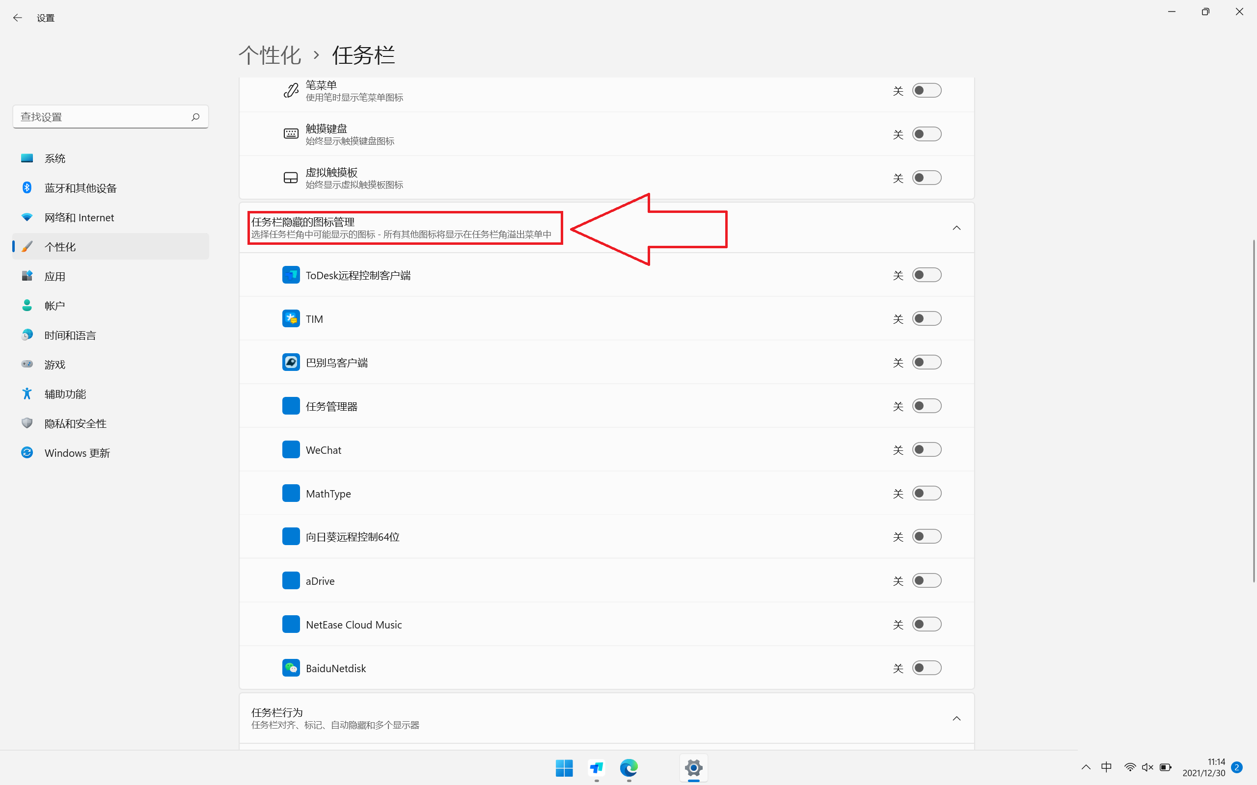The height and width of the screenshot is (785, 1257).
Task: Open the Edge browser from the taskbar
Action: [628, 767]
